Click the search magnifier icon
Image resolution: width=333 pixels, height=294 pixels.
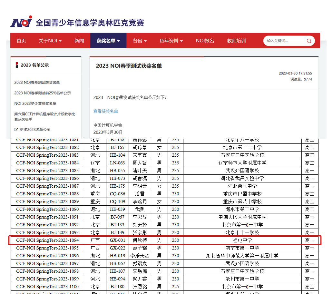pyautogui.click(x=309, y=41)
